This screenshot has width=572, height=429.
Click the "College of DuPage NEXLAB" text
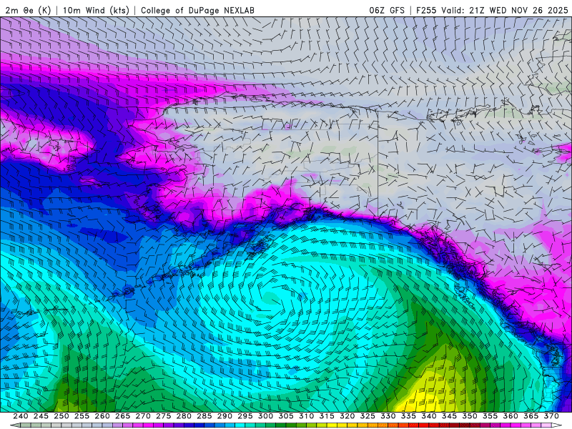click(x=197, y=10)
